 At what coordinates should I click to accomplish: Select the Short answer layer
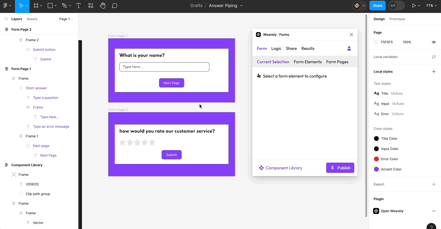tap(36, 88)
